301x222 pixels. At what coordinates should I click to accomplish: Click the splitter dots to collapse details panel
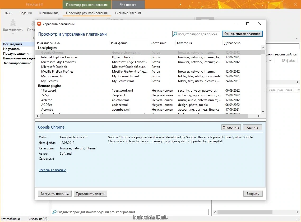pos(150,120)
